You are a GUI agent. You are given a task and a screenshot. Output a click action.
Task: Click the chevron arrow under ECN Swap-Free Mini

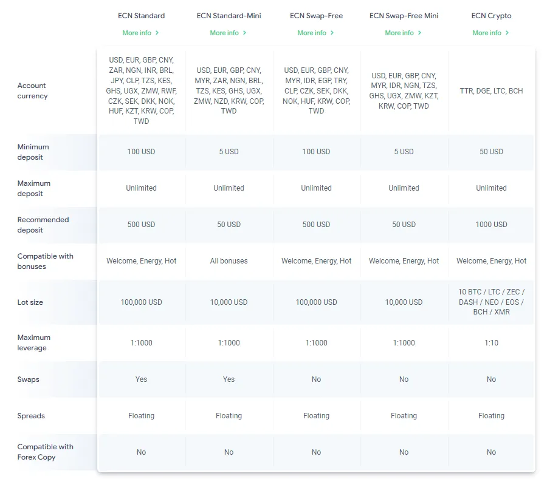(x=420, y=33)
